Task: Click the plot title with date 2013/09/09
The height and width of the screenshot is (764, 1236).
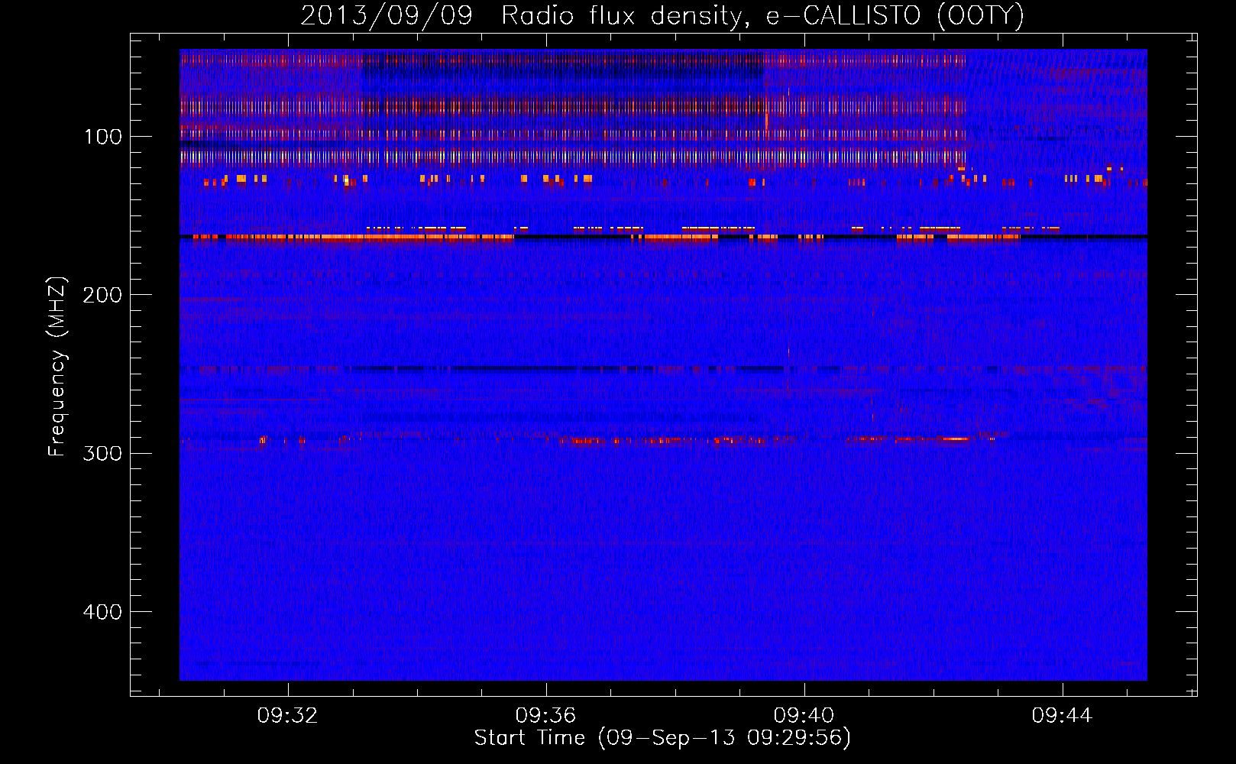Action: (x=662, y=16)
